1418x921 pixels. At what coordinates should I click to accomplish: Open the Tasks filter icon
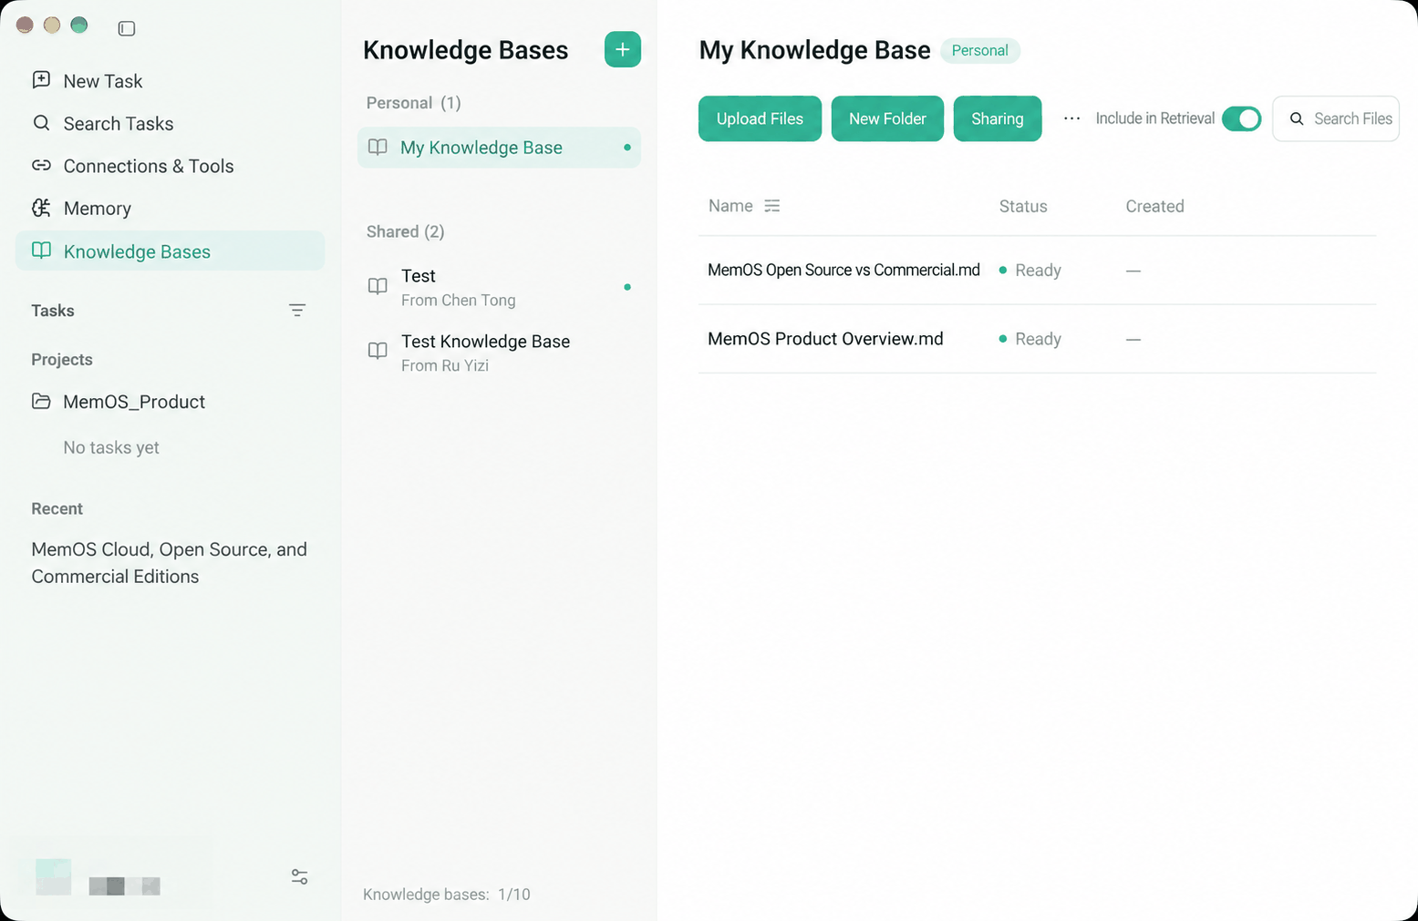[297, 311]
